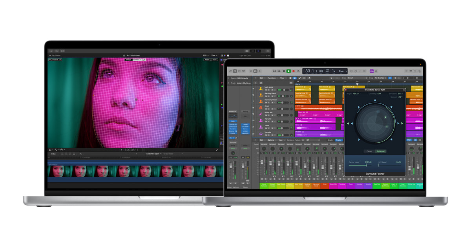The width and height of the screenshot is (471, 247).
Task: Mute the Backing Vocal track
Action: point(267,96)
